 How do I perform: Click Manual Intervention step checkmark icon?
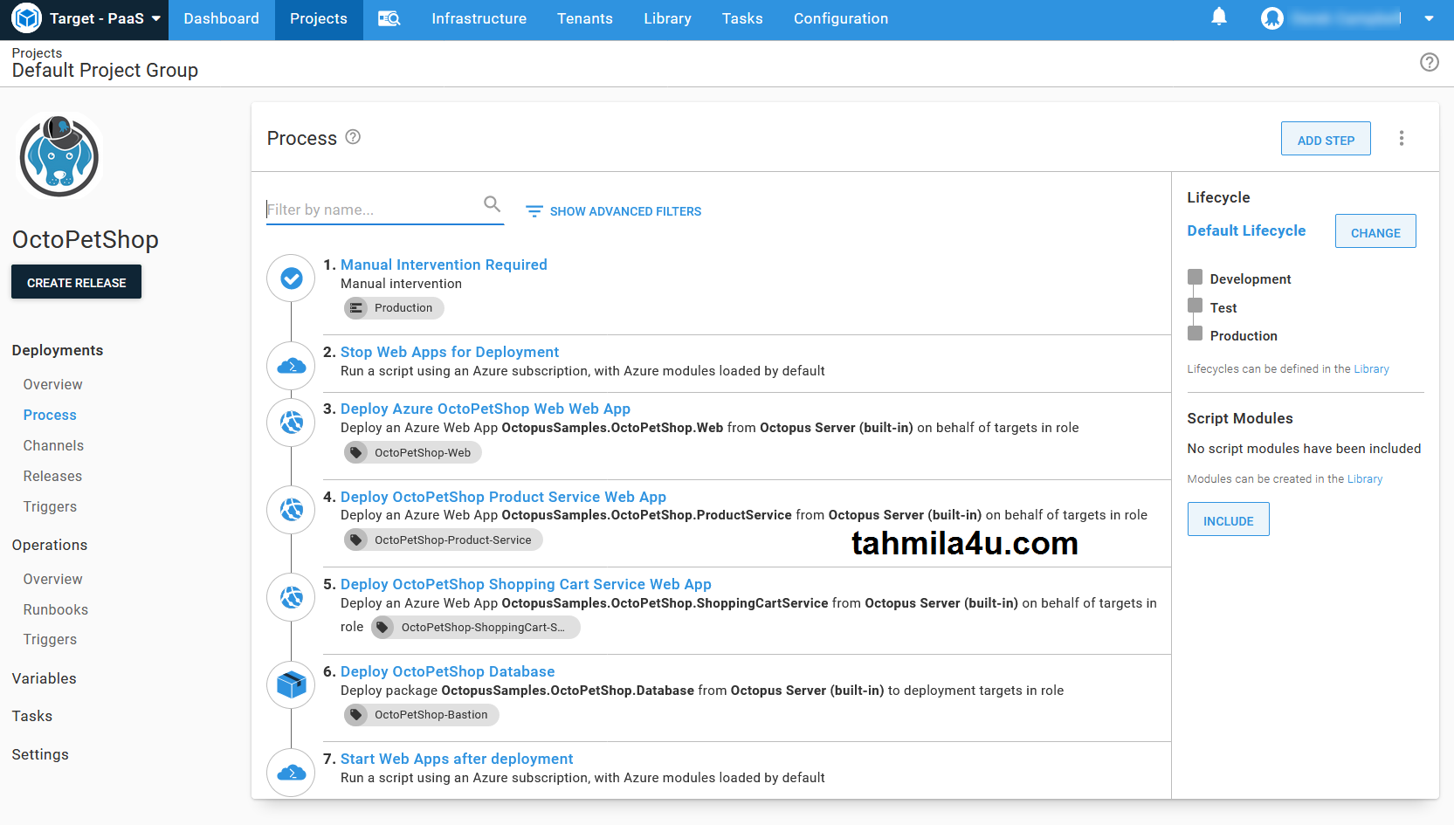[x=291, y=278]
